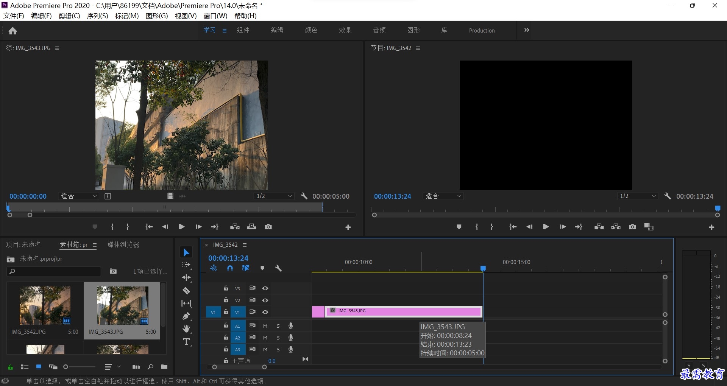727x386 pixels.
Task: Toggle nest sequence insert mode
Action: (x=214, y=268)
